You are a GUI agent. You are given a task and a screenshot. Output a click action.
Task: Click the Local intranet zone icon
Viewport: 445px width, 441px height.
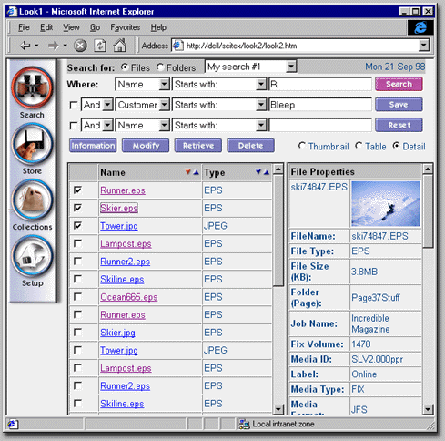point(244,424)
